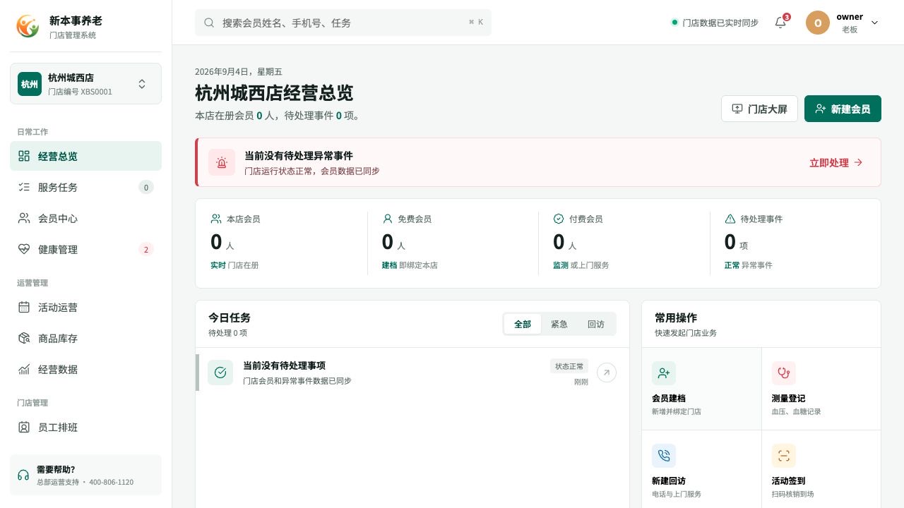This screenshot has height=508, width=904.
Task: Click the 当前没有待处理事项 task row title
Action: [x=284, y=365]
